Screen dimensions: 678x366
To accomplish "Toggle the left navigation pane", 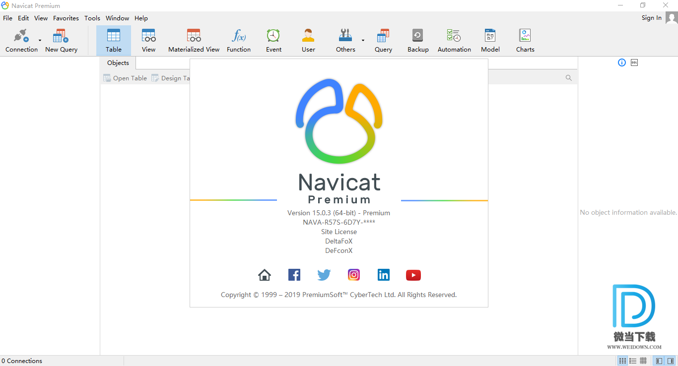I will (x=659, y=361).
